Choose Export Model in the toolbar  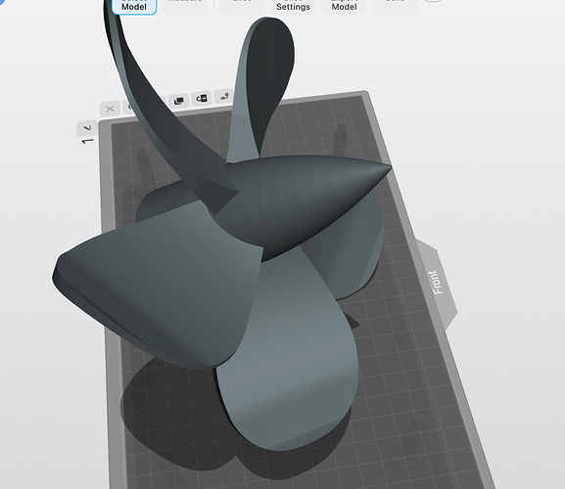point(344,6)
